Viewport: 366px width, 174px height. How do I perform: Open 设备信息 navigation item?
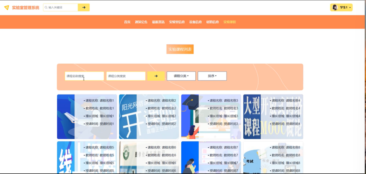coord(196,22)
